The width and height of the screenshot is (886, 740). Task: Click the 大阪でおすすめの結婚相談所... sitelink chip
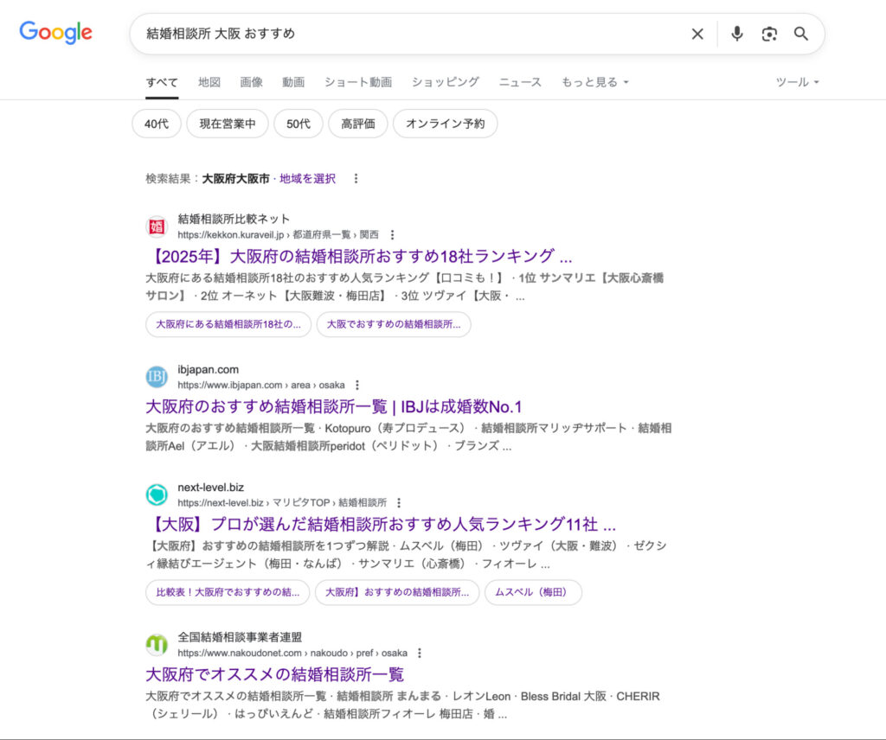click(394, 324)
